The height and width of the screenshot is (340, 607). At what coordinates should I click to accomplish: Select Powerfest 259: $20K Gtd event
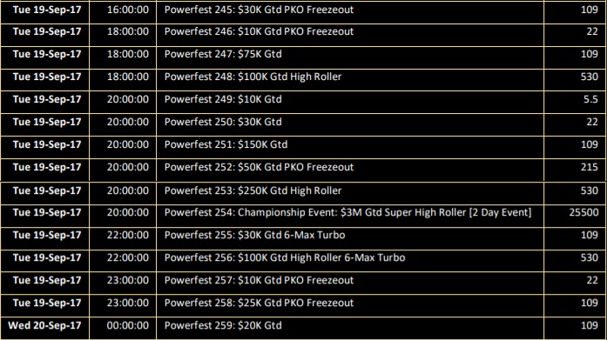pyautogui.click(x=223, y=325)
